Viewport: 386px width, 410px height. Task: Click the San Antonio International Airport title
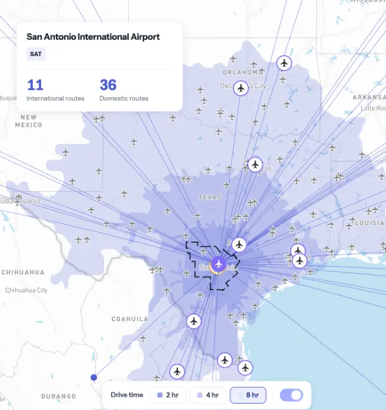click(x=93, y=37)
